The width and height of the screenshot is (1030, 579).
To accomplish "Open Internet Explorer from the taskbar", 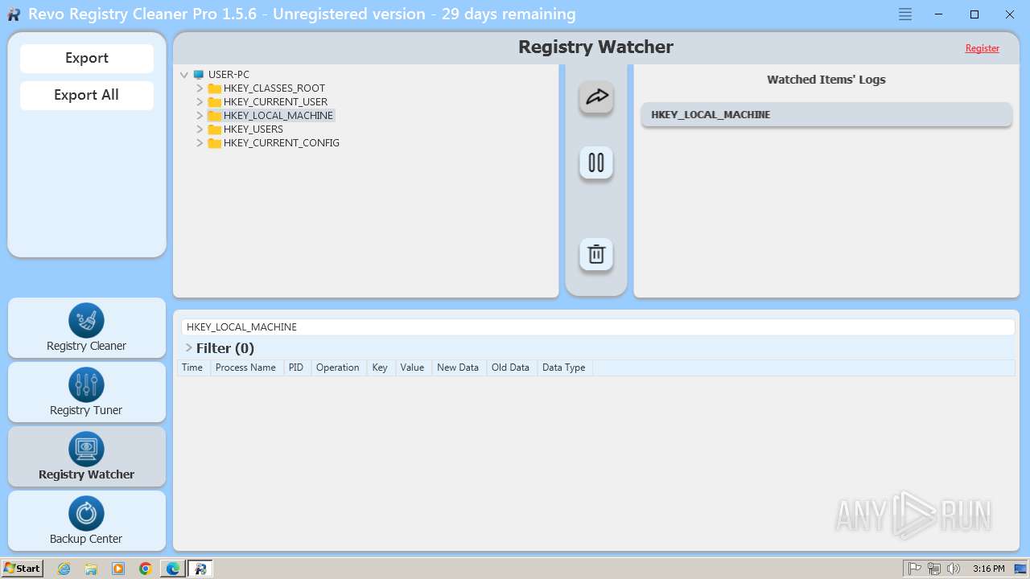I will (64, 569).
